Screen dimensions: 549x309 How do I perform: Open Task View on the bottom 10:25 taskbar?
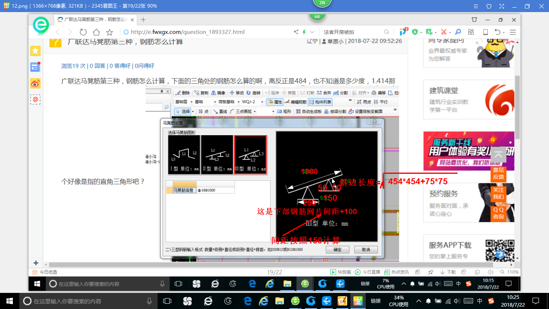(x=167, y=301)
